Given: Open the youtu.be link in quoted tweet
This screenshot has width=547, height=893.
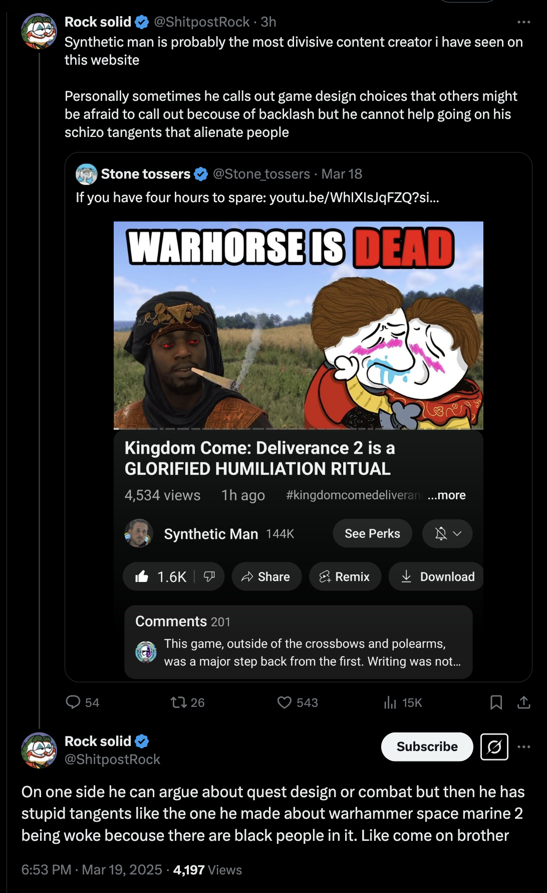Looking at the screenshot, I should click(354, 198).
